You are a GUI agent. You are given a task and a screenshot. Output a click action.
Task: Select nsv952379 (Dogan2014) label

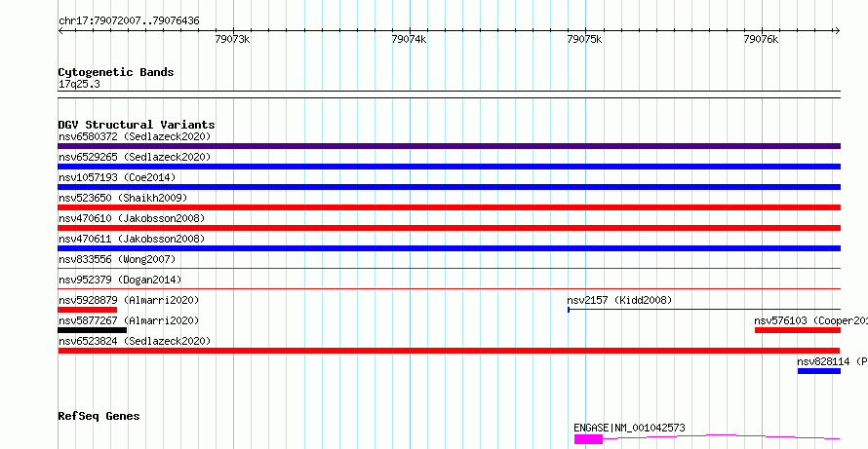click(x=120, y=280)
